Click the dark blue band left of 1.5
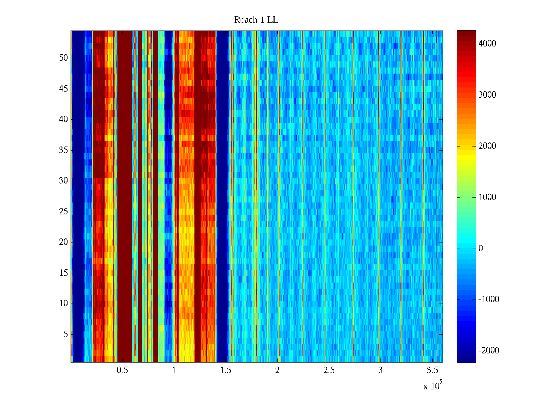The height and width of the screenshot is (407, 543). [223, 197]
